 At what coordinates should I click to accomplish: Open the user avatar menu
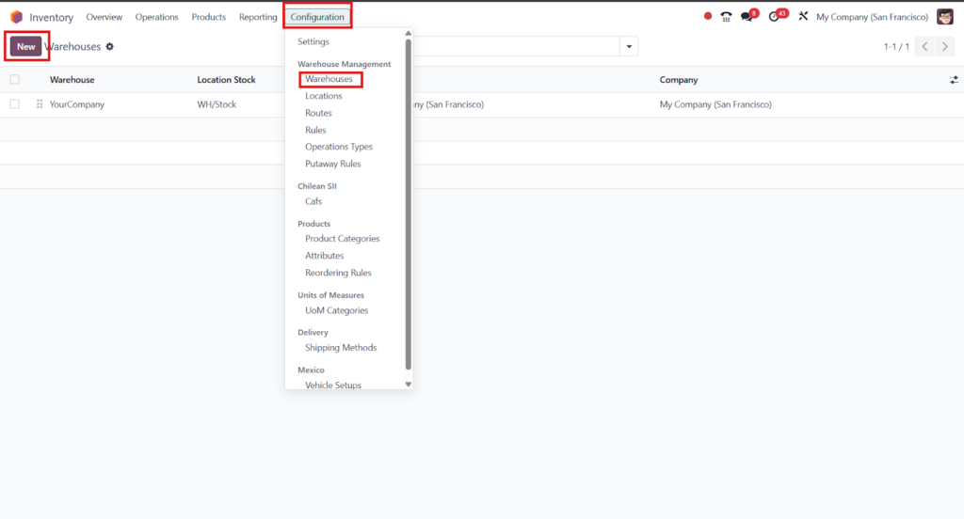[x=945, y=17]
